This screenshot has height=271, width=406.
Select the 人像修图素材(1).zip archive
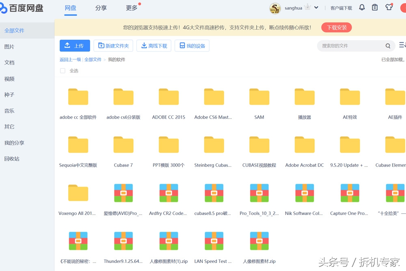pyautogui.click(x=168, y=241)
